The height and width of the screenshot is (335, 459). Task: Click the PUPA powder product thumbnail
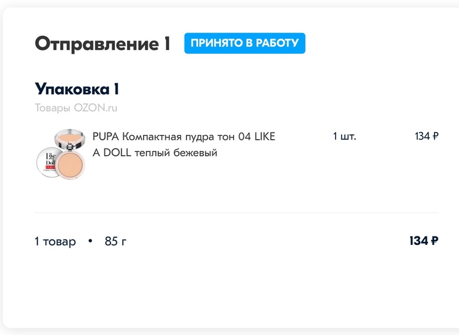click(61, 153)
